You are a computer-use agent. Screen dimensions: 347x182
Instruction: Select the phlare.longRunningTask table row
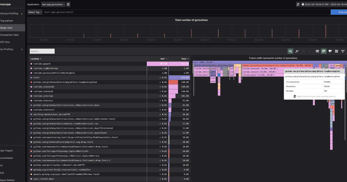pyautogui.click(x=110, y=82)
